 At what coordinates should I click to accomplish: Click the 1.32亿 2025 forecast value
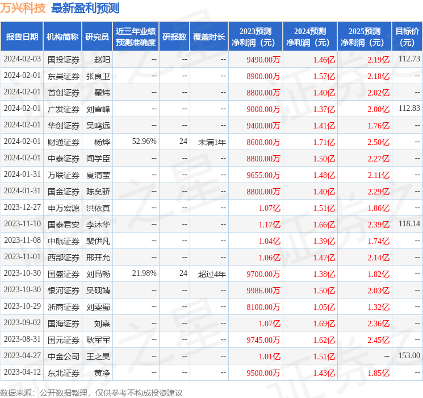tap(379, 307)
